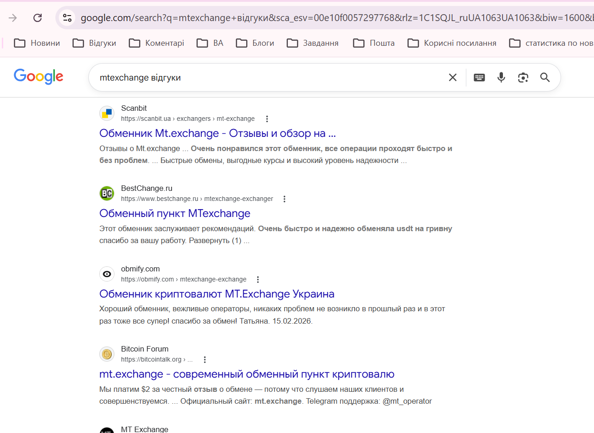594x433 pixels.
Task: Click the Scanbit site favicon
Action: 107,113
